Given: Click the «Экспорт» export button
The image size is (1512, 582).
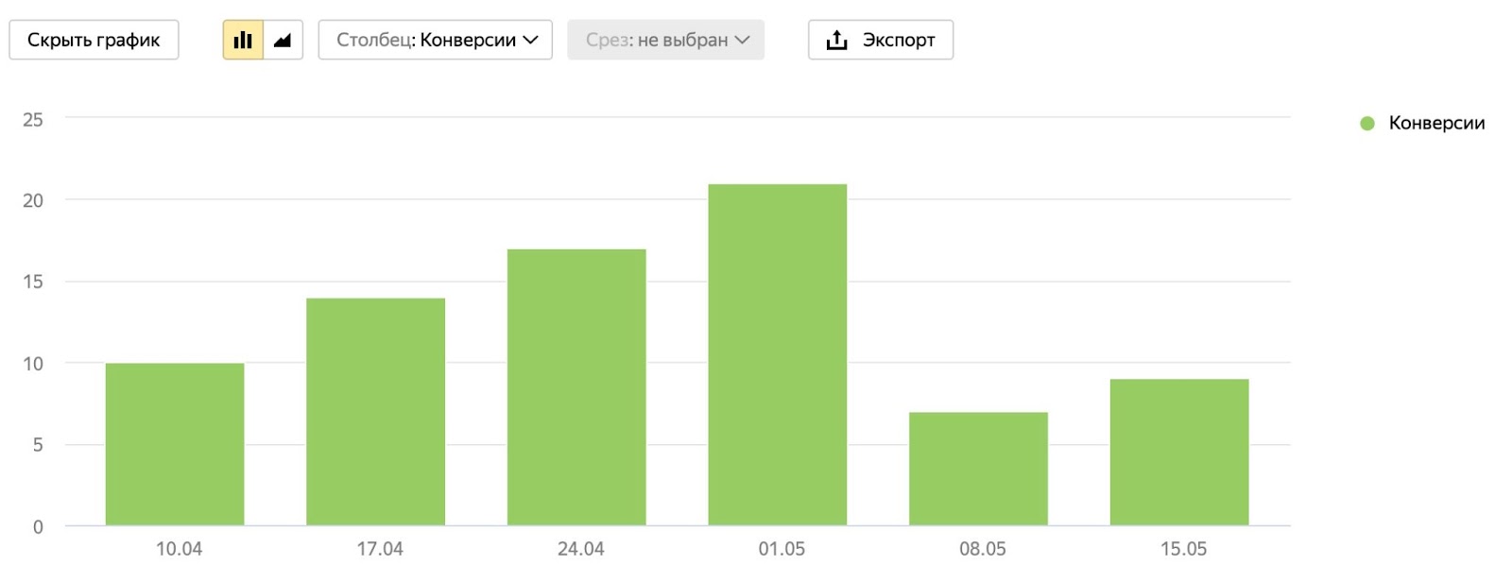Looking at the screenshot, I should [881, 40].
